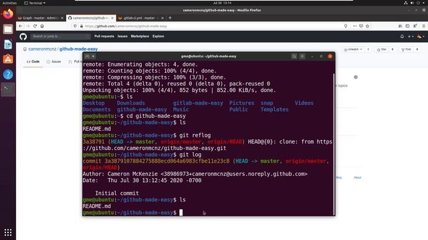
Task: Open Firefox Library icon
Action: [x=400, y=26]
